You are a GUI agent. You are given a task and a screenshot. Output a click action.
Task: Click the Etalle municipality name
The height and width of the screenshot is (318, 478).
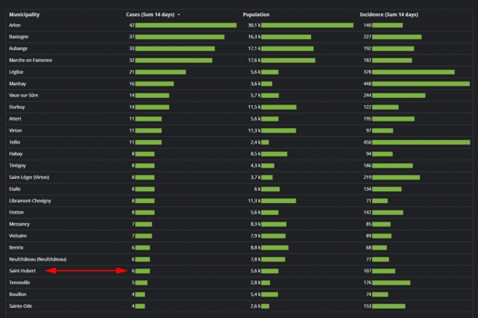pyautogui.click(x=15, y=189)
